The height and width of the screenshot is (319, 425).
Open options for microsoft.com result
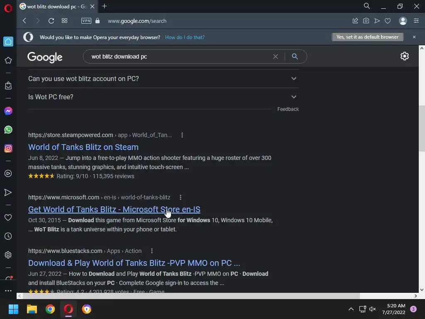[x=181, y=197]
